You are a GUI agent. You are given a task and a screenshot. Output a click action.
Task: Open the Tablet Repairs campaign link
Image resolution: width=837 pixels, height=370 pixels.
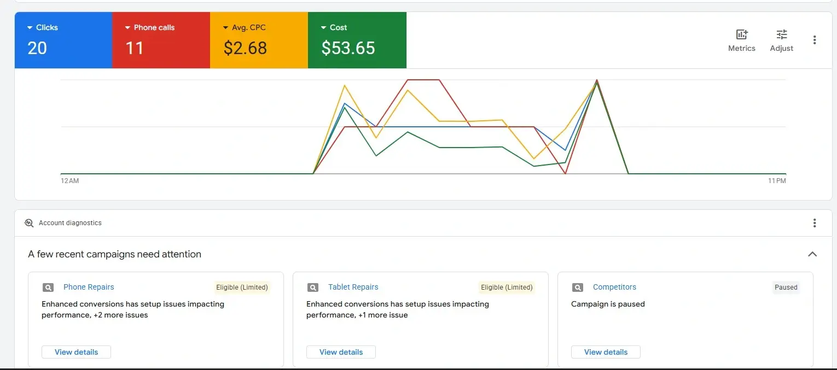click(x=353, y=287)
